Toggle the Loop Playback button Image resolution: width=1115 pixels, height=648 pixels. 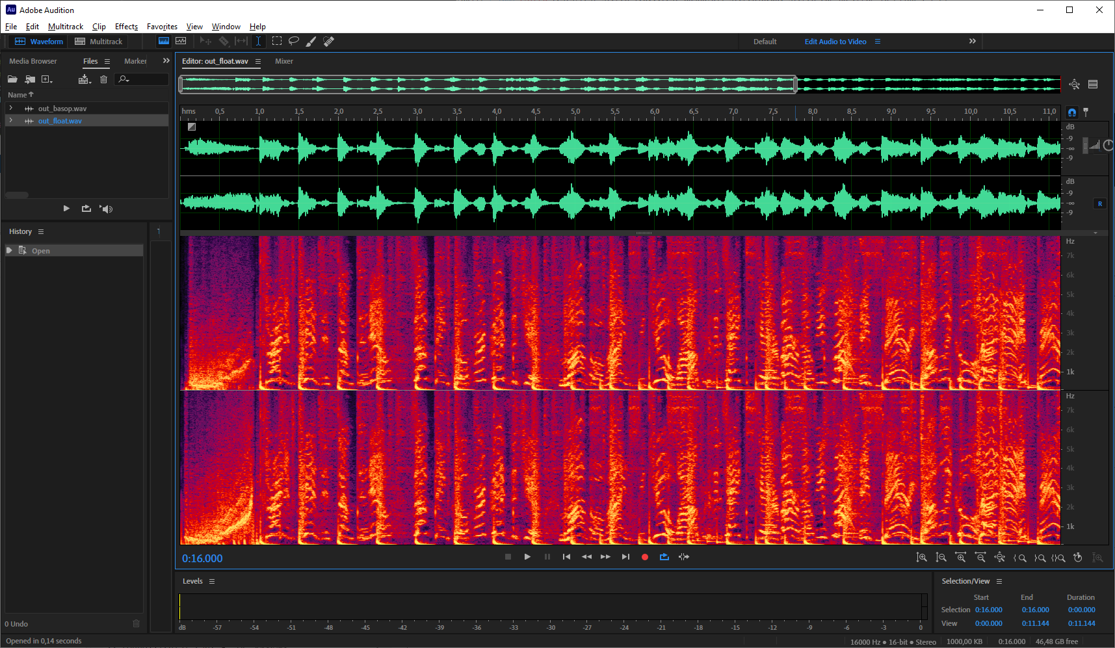[x=664, y=557]
